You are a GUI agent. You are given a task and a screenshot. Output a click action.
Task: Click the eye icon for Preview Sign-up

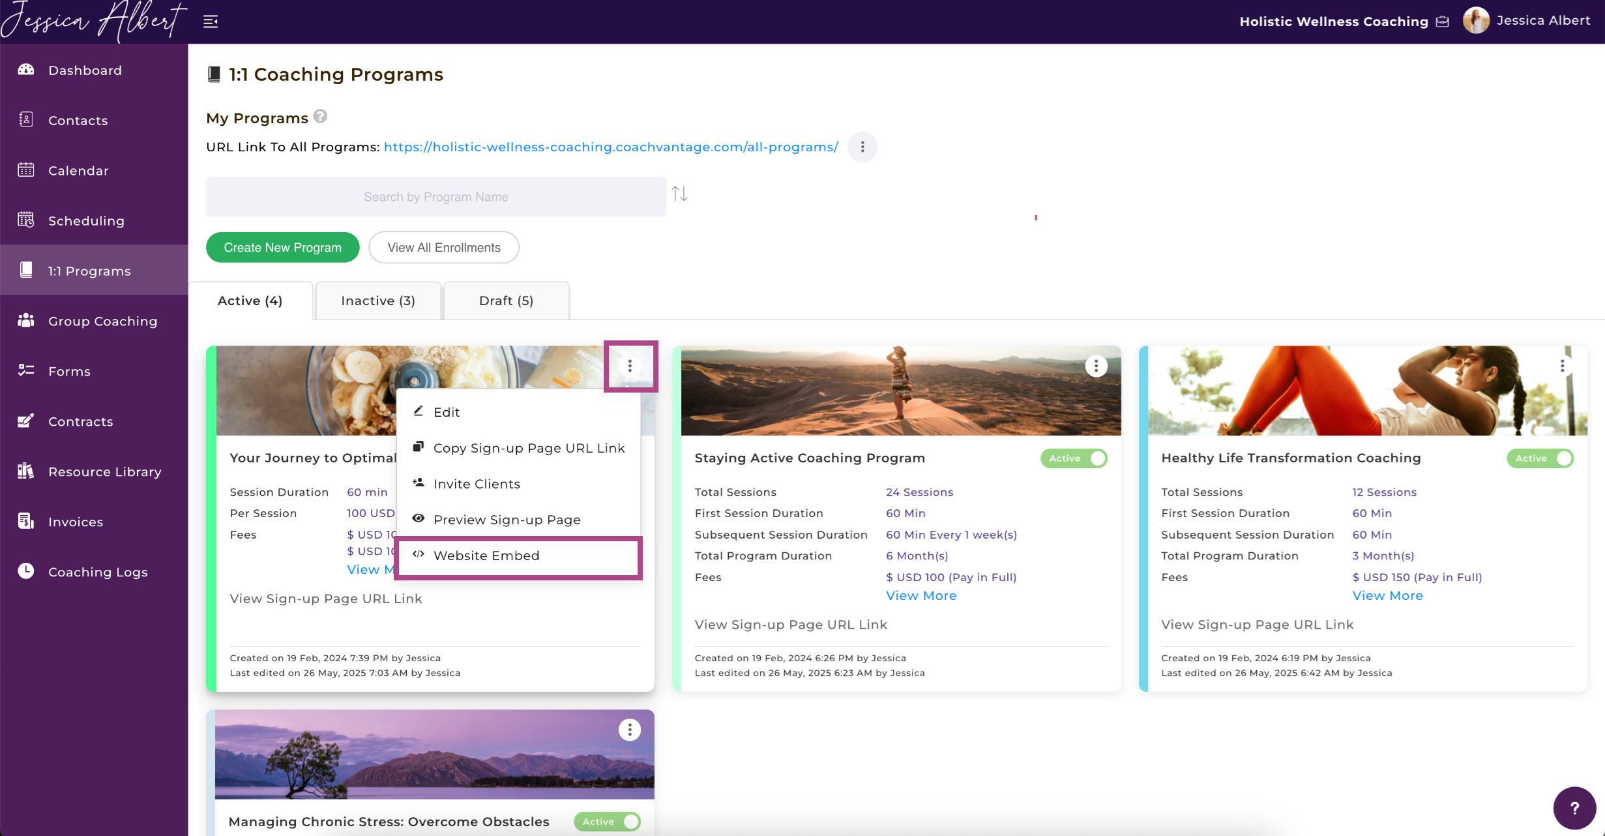(x=419, y=518)
